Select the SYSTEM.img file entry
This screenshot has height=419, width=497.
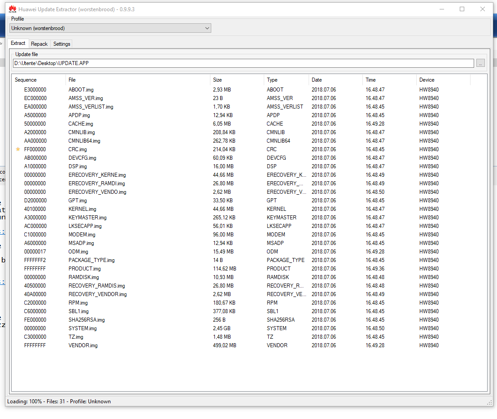point(83,329)
